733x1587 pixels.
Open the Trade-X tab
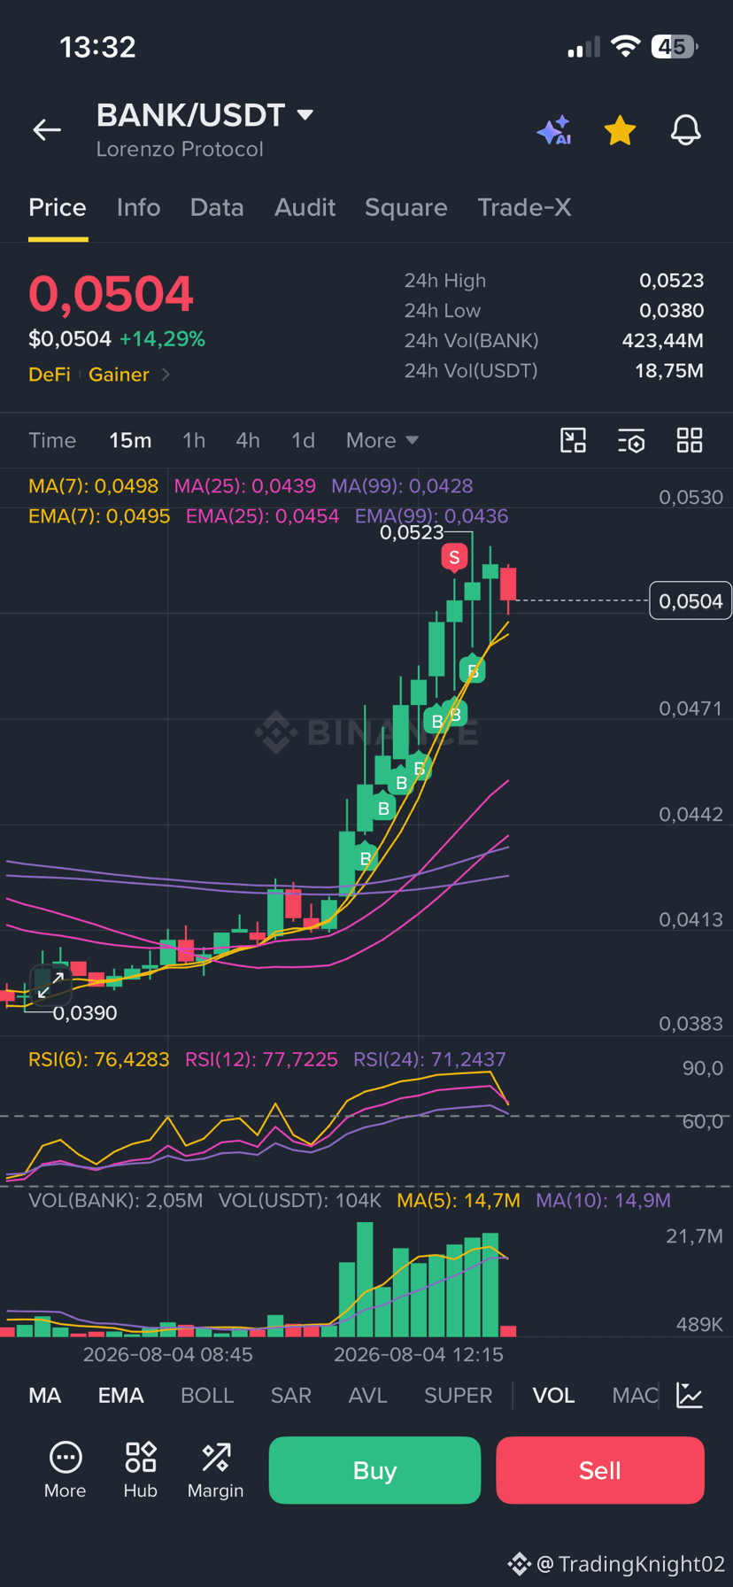point(524,207)
